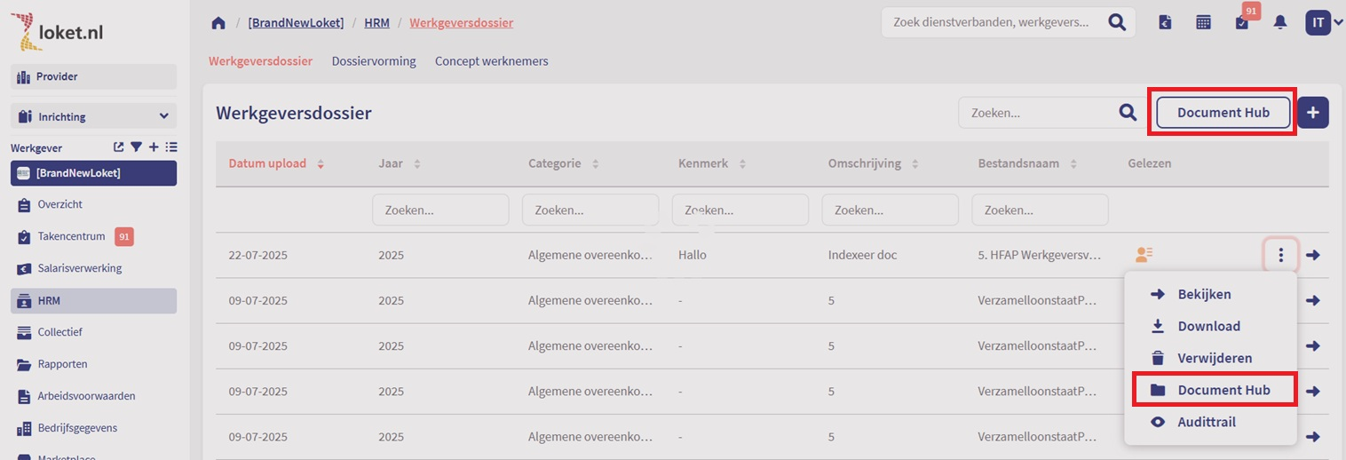Click the HRM breadcrumb link
Screen dimensions: 1346x460
click(376, 23)
